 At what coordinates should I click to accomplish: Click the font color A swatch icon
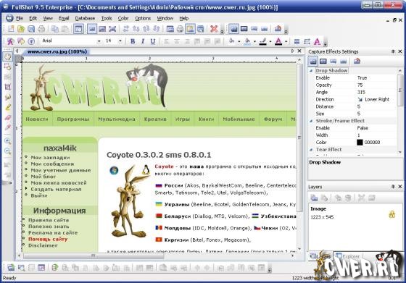point(278,41)
